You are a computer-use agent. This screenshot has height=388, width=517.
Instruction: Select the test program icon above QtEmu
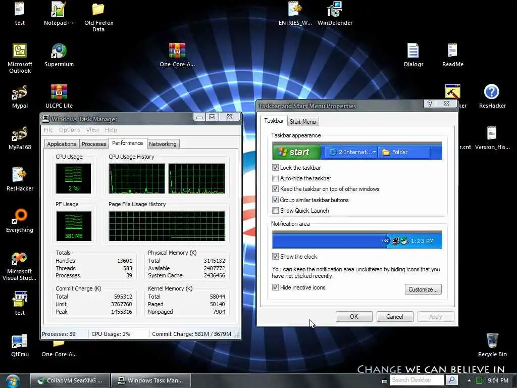(x=20, y=304)
